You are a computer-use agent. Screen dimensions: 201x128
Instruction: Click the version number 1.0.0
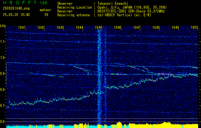point(44,3)
